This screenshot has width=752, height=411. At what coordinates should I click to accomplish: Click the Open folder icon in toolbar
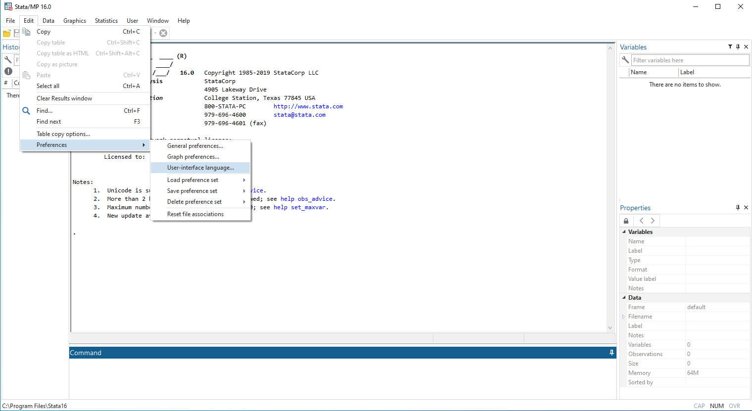7,34
